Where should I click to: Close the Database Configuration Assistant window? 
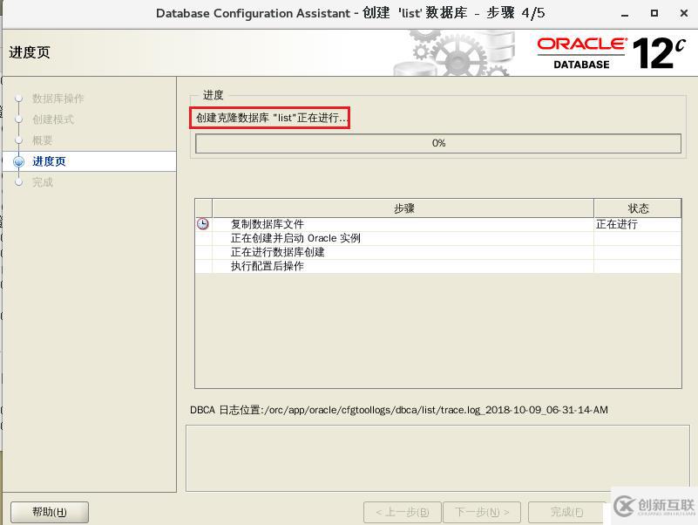pos(684,13)
